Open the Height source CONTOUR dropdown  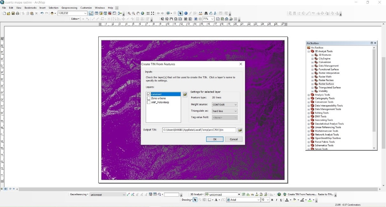point(235,105)
